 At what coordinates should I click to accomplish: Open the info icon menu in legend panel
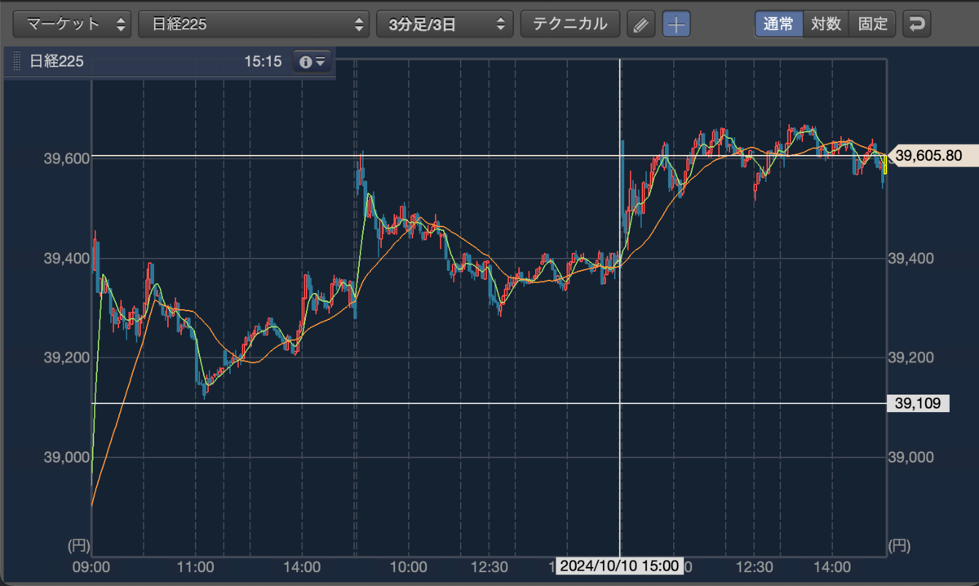click(x=312, y=61)
